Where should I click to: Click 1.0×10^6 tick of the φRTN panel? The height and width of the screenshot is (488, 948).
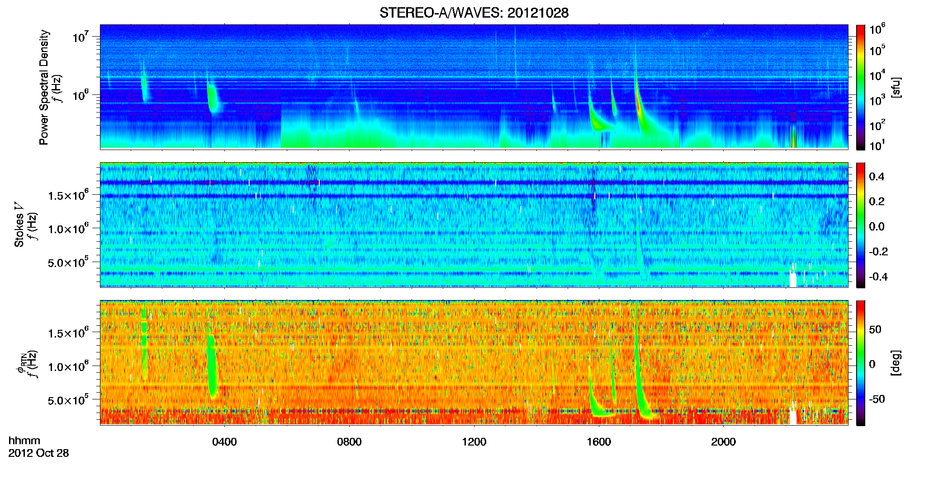[x=68, y=366]
